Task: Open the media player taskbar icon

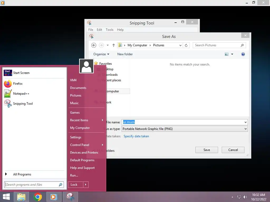Action: point(54,197)
